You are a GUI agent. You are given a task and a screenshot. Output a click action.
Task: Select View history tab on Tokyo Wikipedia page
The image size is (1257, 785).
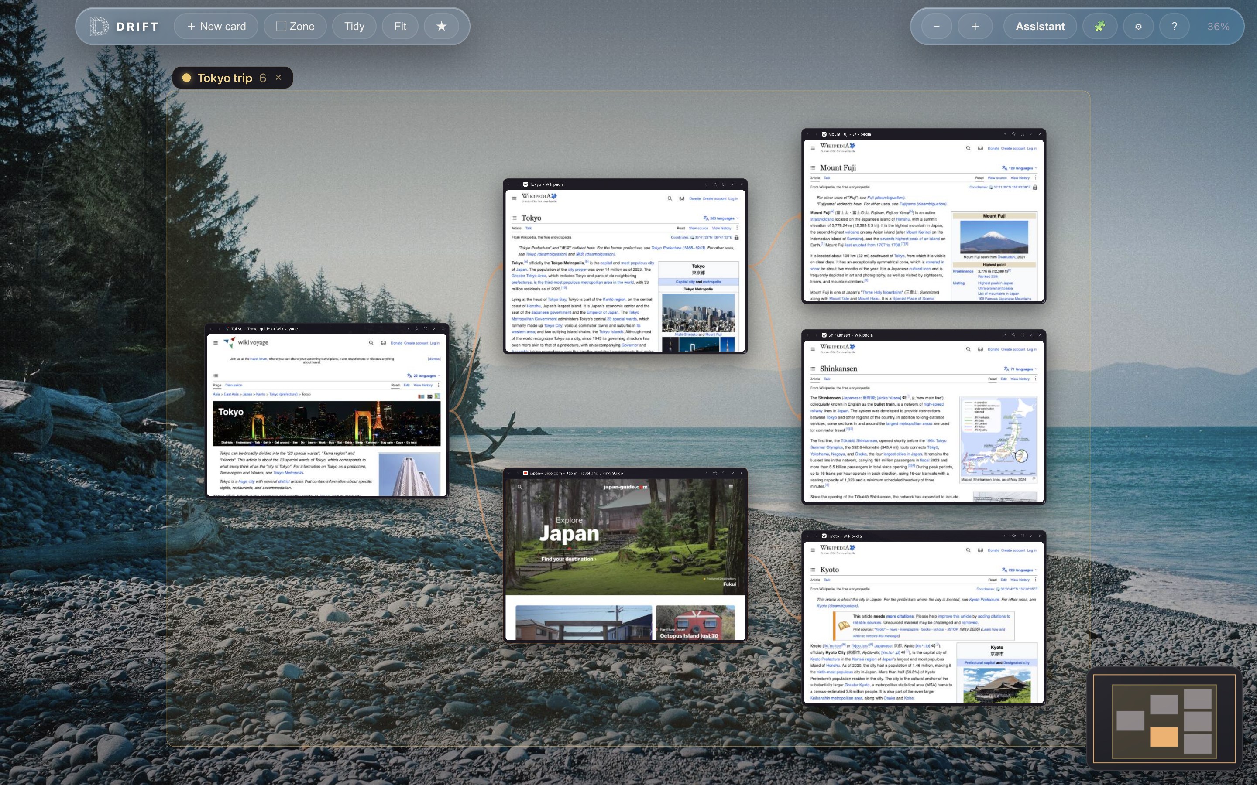[721, 229]
